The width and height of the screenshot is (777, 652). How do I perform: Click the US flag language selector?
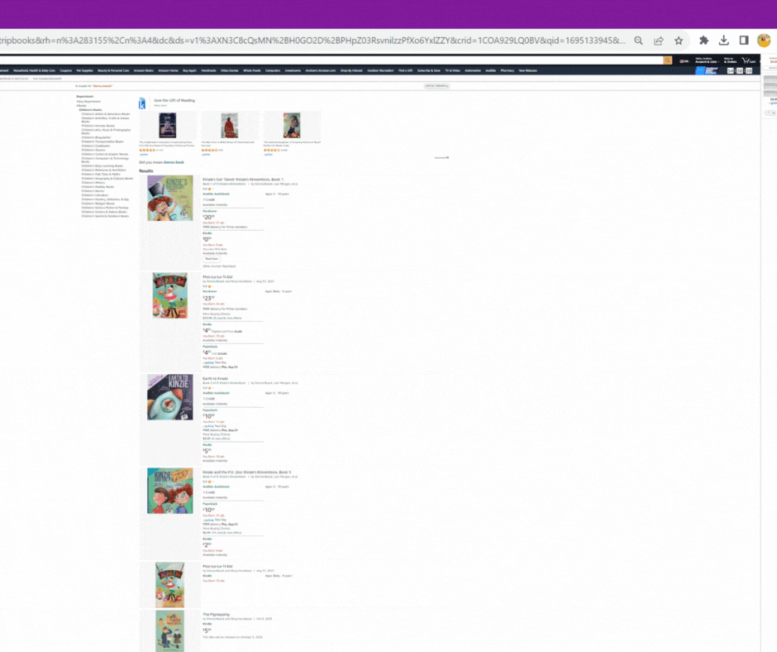click(684, 61)
